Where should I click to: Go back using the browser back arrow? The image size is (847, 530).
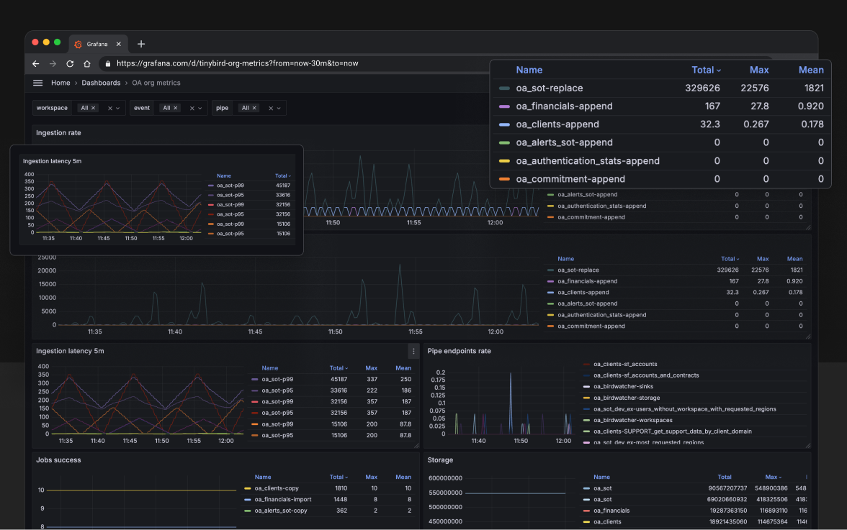36,63
